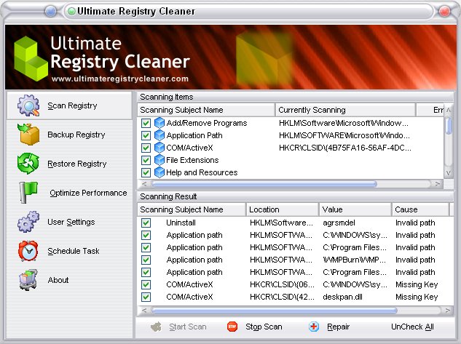Click the green dot beside the window title

click(71, 12)
